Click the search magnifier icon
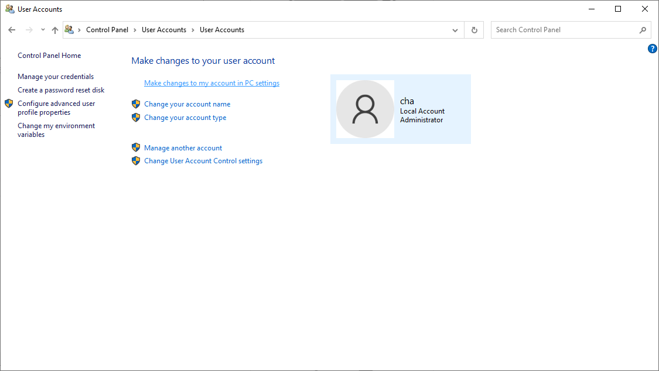659x371 pixels. [x=643, y=30]
